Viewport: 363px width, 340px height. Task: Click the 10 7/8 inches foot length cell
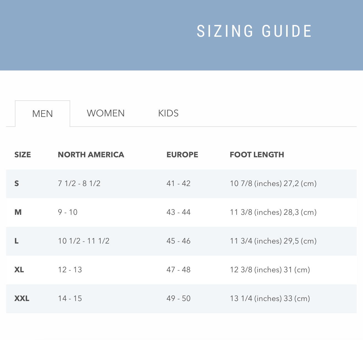click(273, 184)
